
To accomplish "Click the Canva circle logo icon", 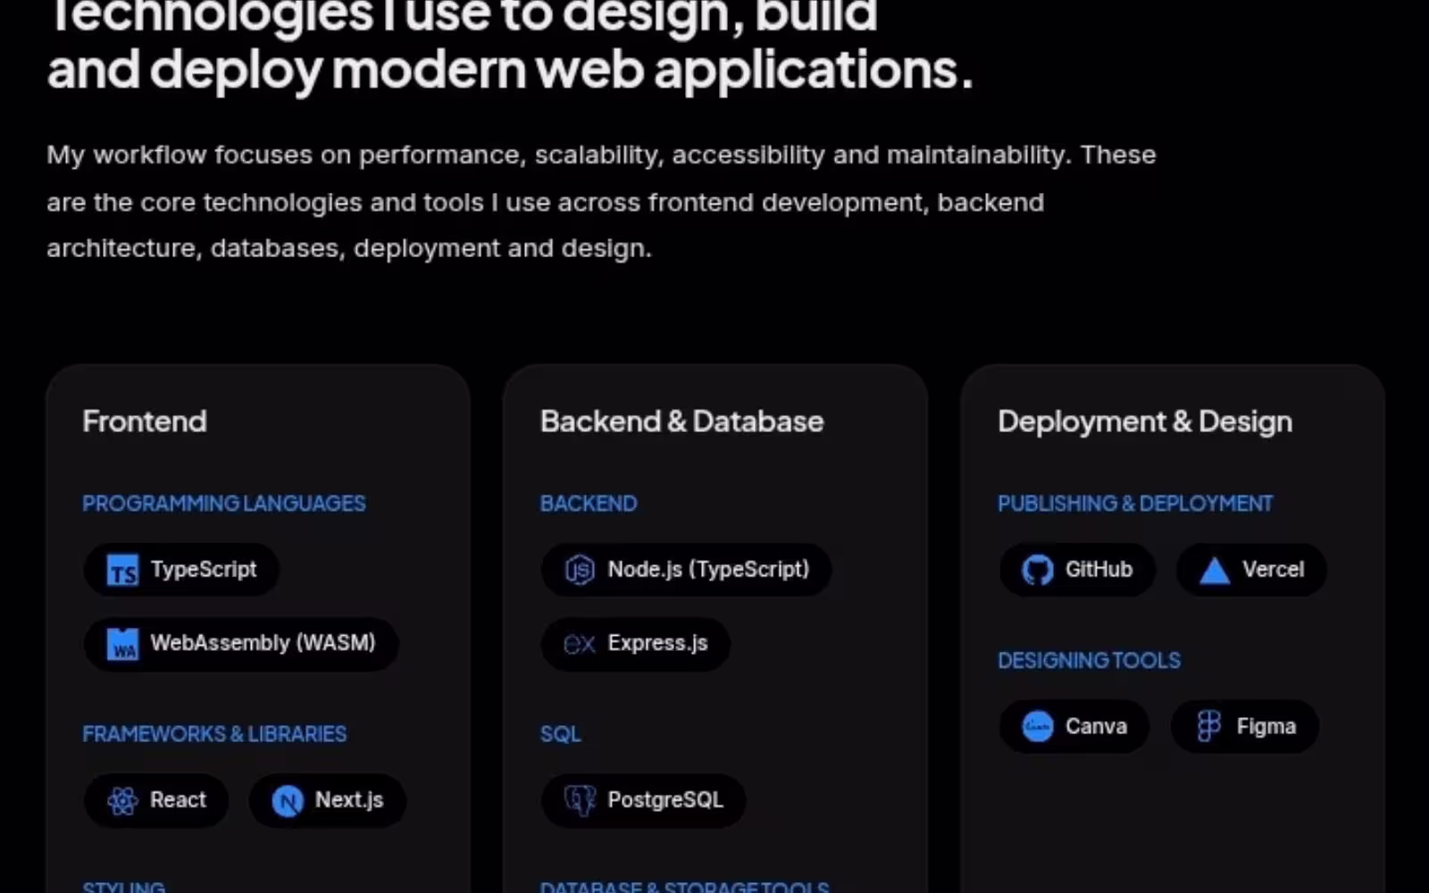I will pyautogui.click(x=1037, y=727).
